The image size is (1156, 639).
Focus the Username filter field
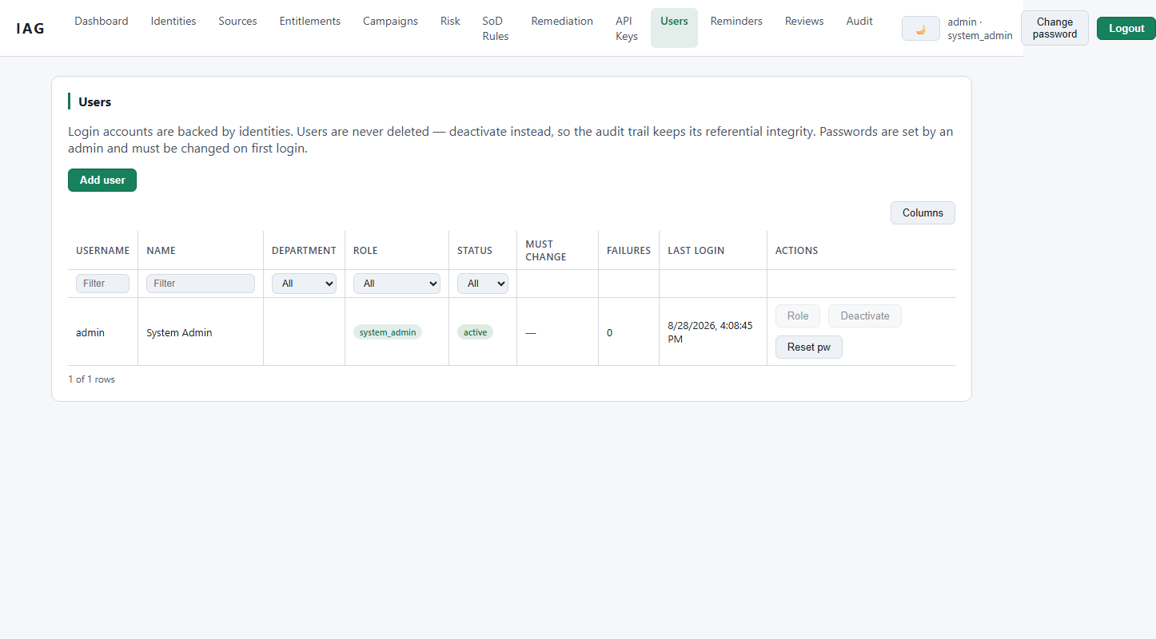(102, 284)
